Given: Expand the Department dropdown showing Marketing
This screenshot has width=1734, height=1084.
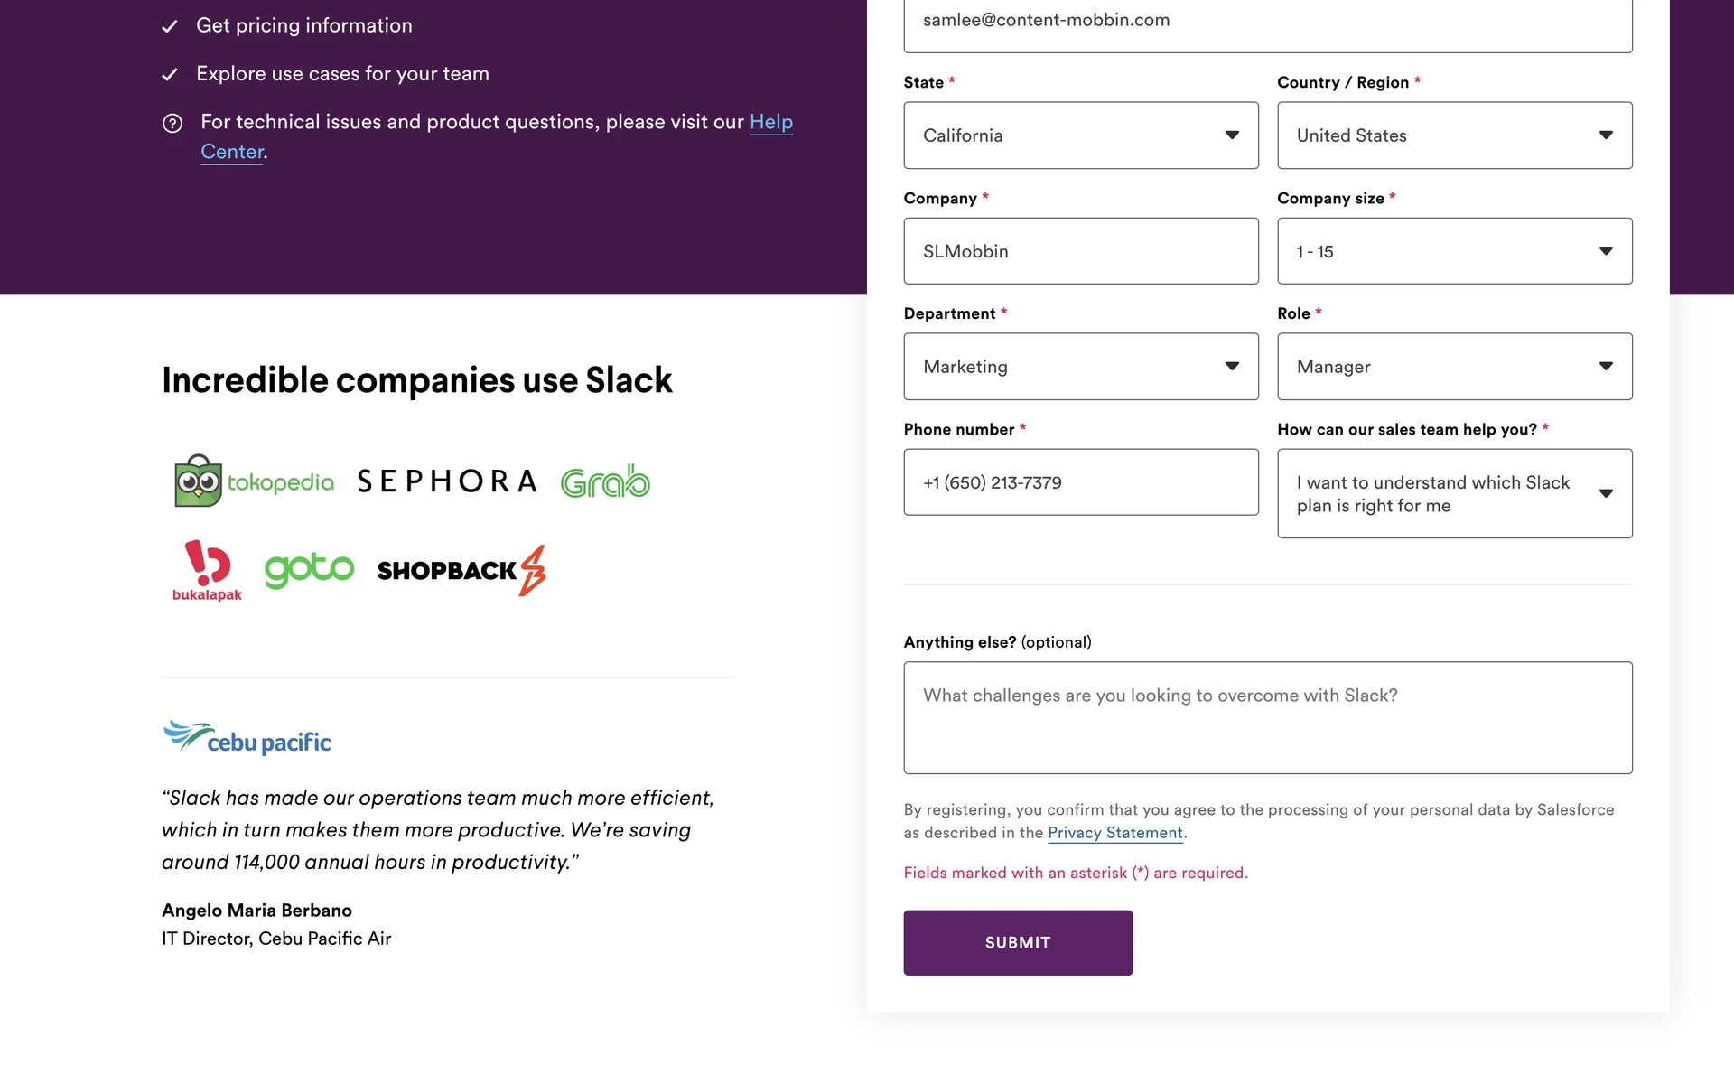Looking at the screenshot, I should [1080, 367].
